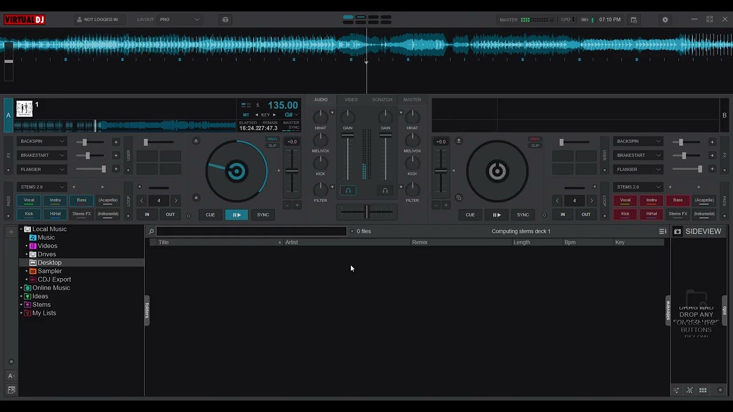
Task: Toggle deck B Slip mode
Action: [x=535, y=145]
